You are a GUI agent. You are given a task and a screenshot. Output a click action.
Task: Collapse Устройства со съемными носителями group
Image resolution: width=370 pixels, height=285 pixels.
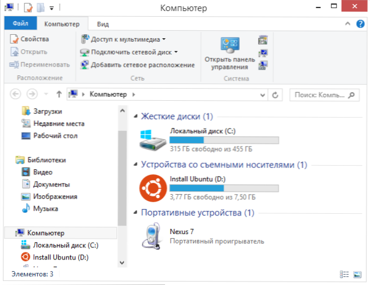tap(135, 165)
